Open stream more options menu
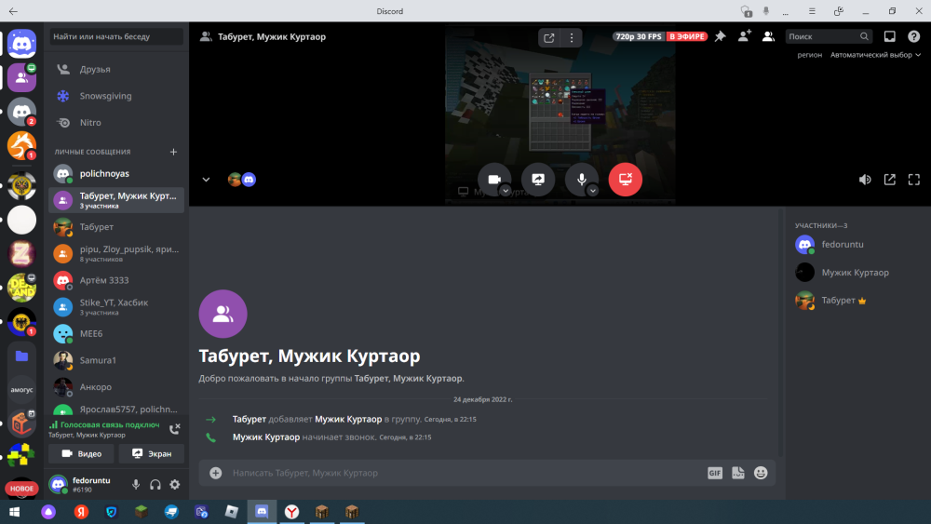 click(572, 38)
